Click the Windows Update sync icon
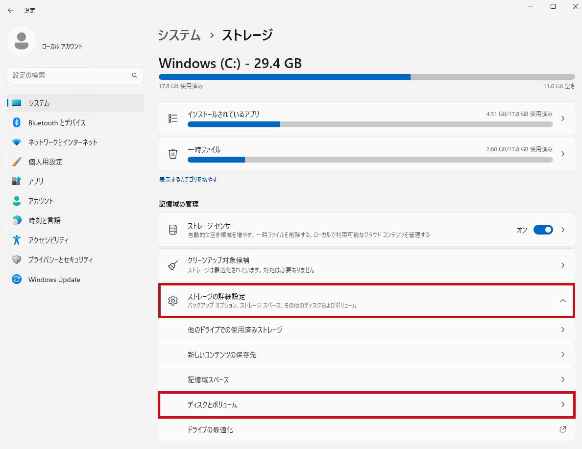The width and height of the screenshot is (582, 449). 17,280
